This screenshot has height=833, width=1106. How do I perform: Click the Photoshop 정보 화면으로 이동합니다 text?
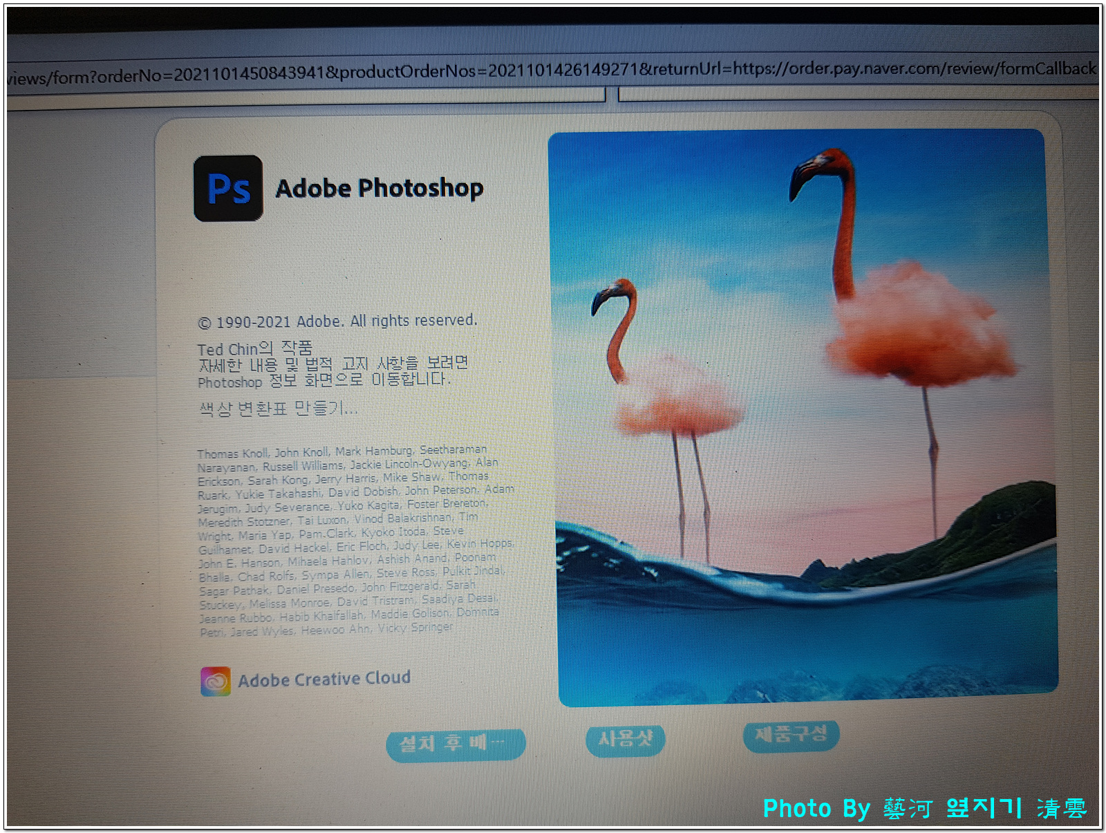324,381
